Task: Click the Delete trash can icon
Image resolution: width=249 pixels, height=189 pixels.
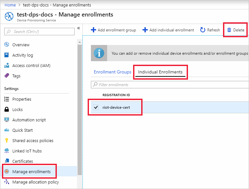Action: point(229,30)
